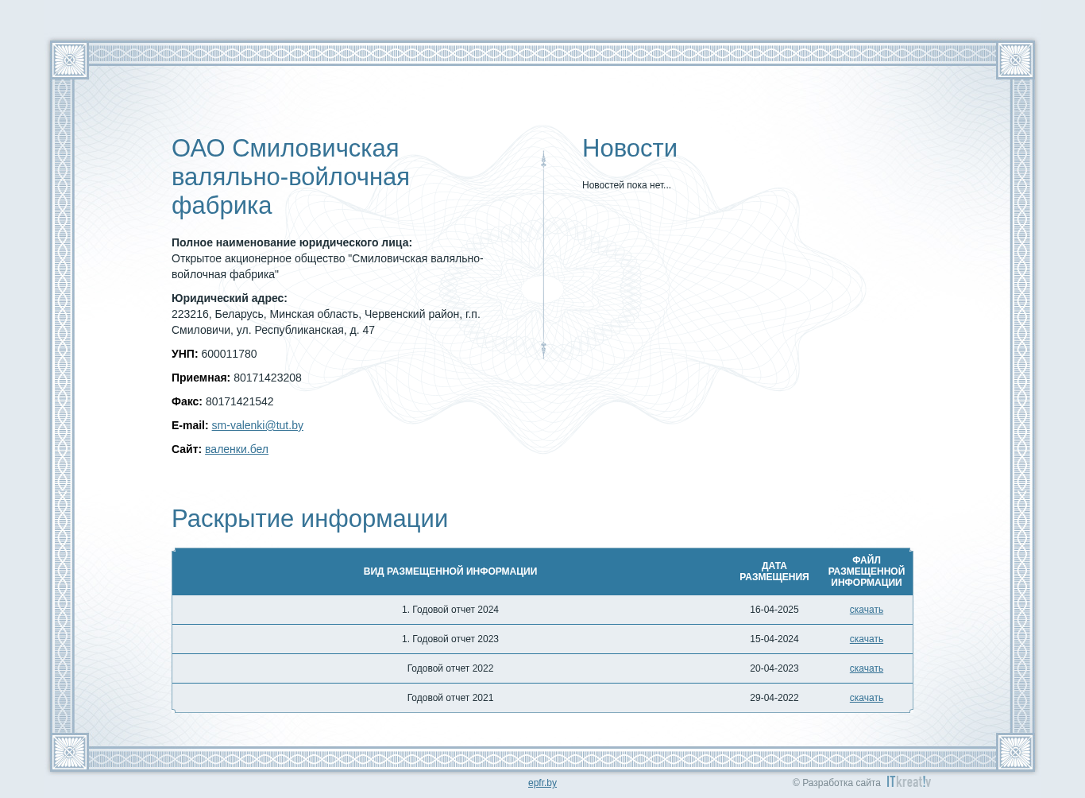Open the epfr.by footer link
The image size is (1085, 798).
coord(542,783)
